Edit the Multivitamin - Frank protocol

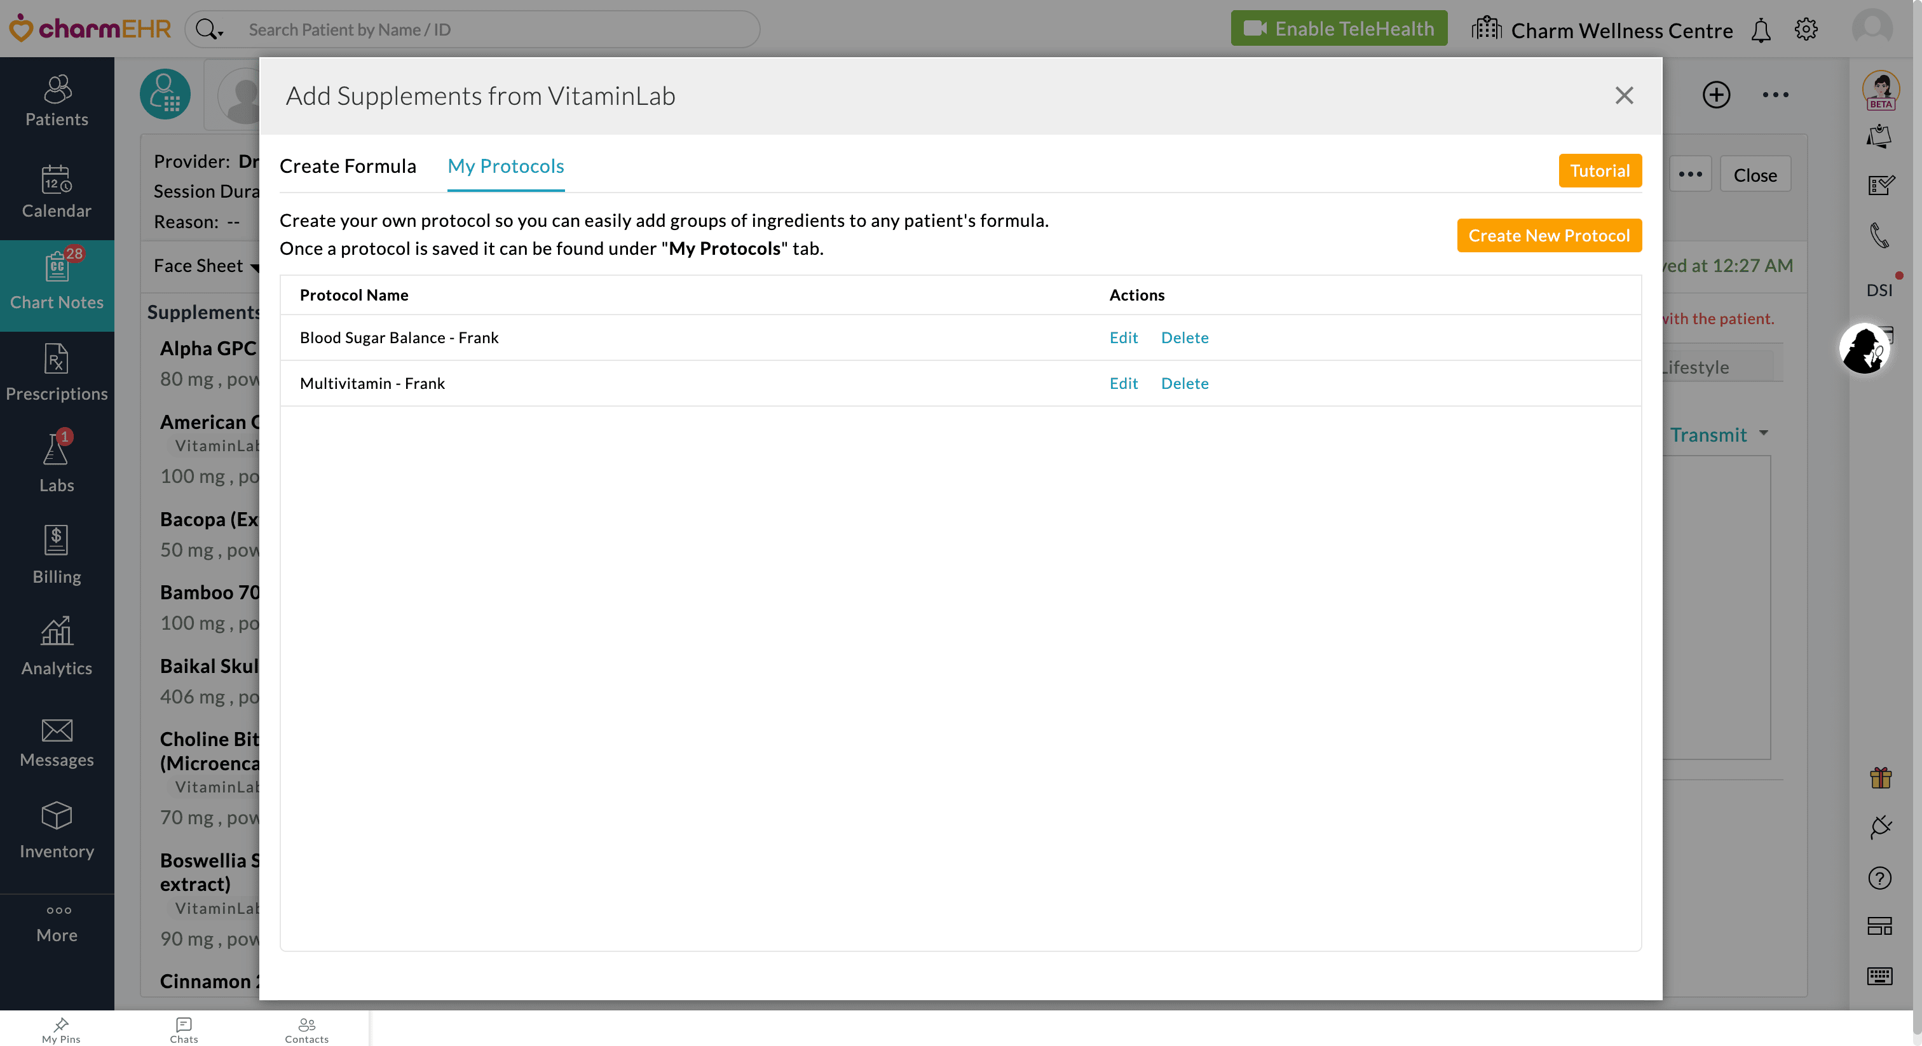pos(1123,383)
